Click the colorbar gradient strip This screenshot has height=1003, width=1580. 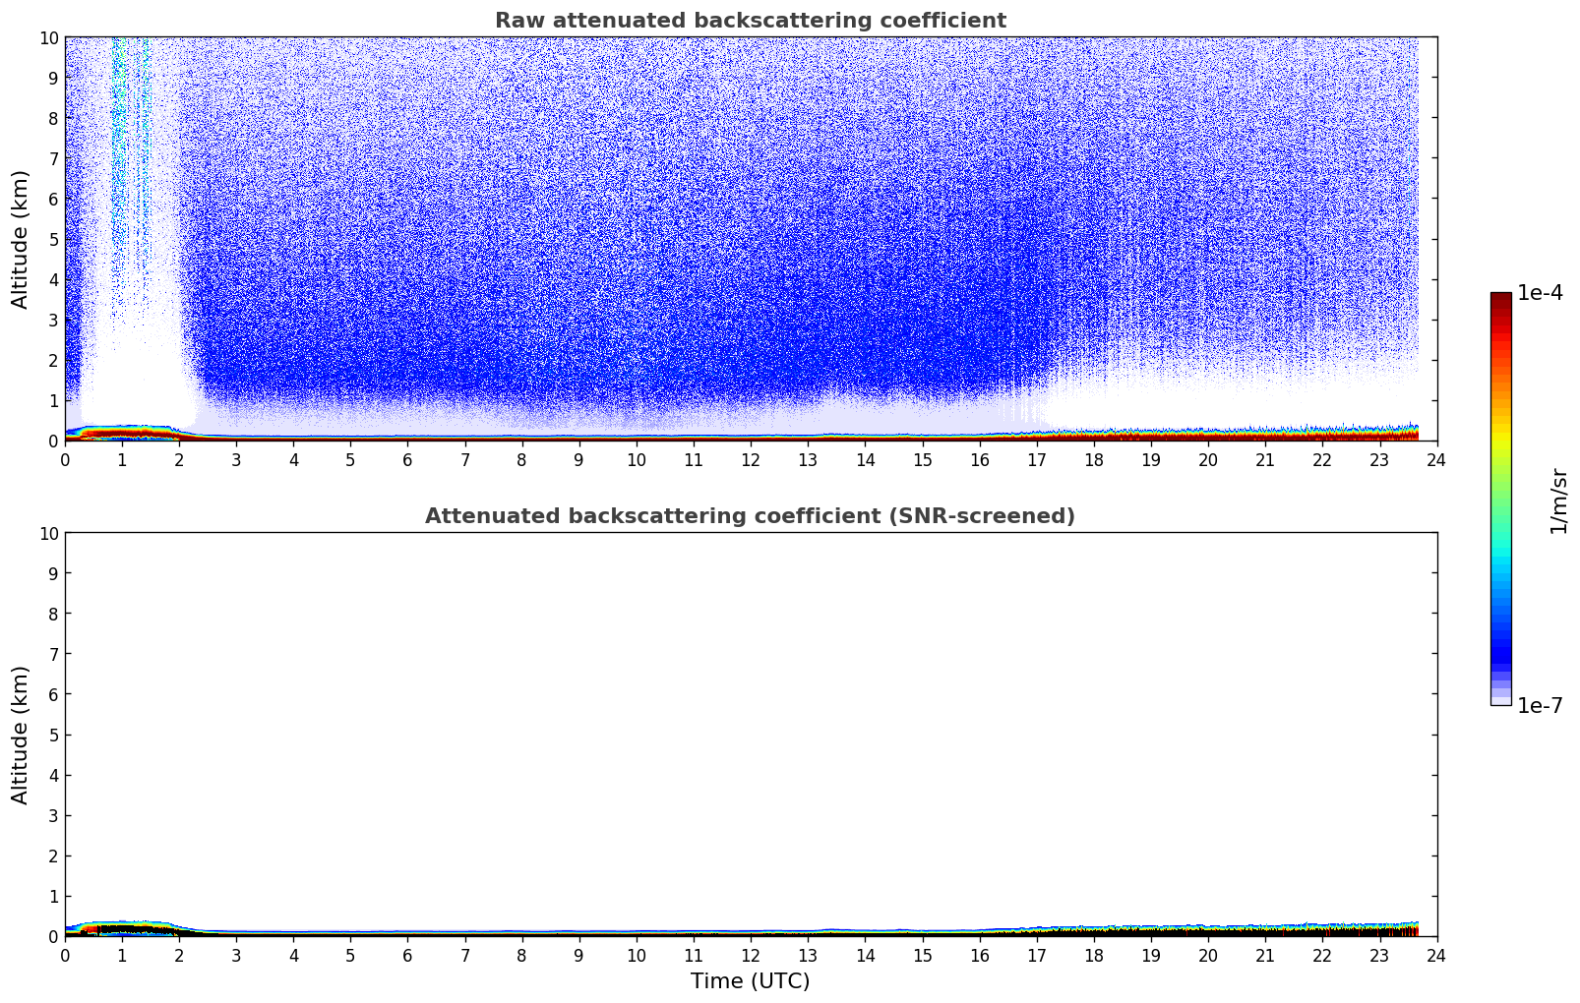[1500, 499]
